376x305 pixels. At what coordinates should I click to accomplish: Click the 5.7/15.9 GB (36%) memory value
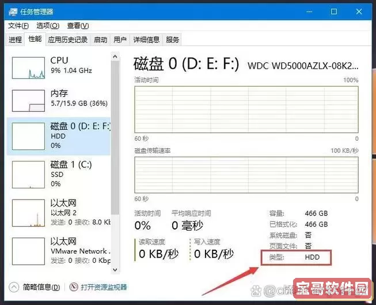tap(79, 104)
